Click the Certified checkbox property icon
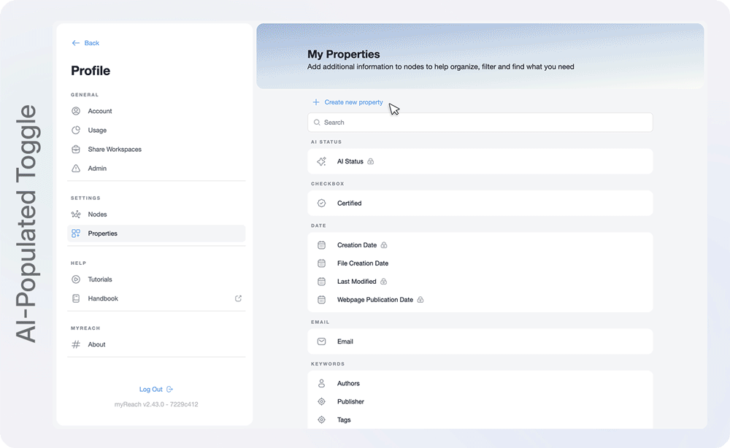 click(321, 204)
